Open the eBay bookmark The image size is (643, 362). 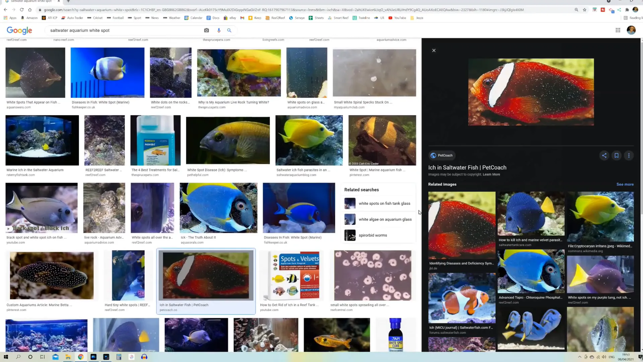pyautogui.click(x=230, y=18)
